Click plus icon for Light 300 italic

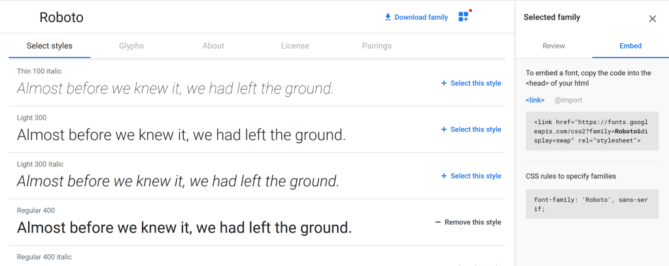[x=444, y=176]
